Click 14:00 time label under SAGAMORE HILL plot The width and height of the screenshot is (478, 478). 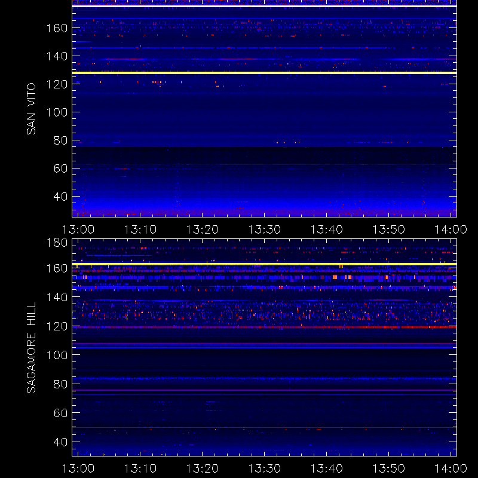(x=451, y=468)
